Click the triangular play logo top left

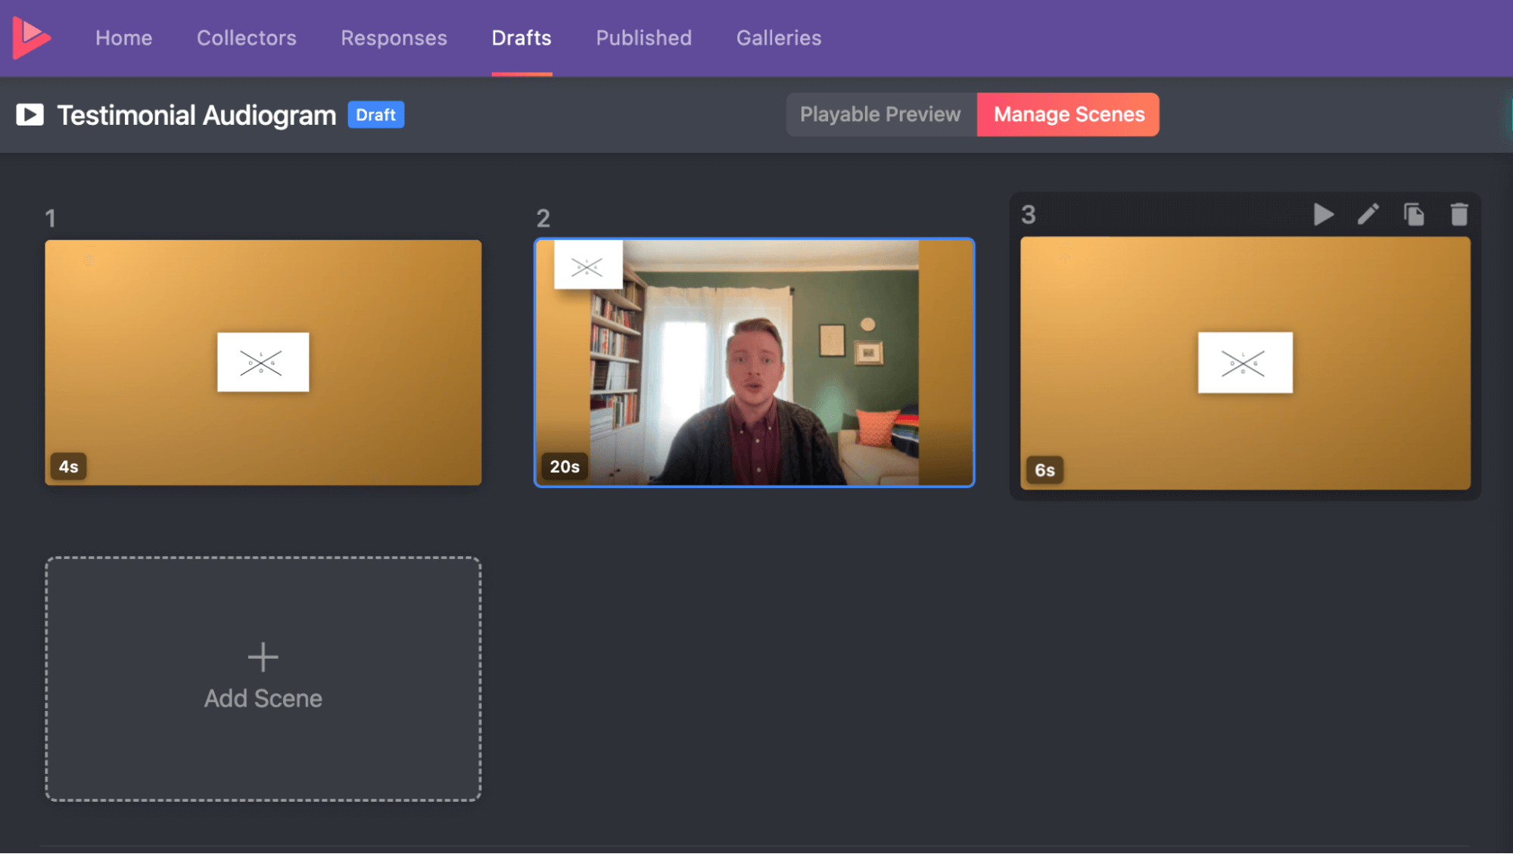click(x=31, y=36)
